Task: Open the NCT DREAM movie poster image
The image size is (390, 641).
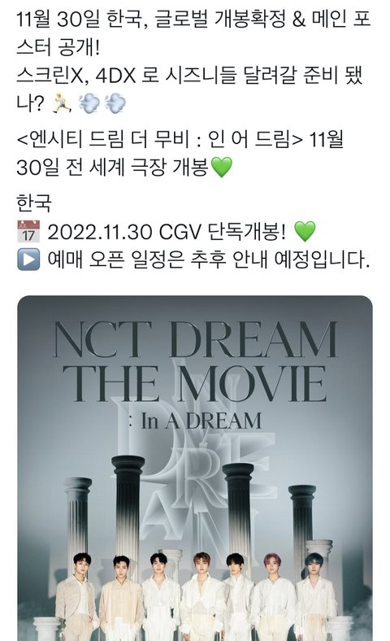Action: point(195,468)
